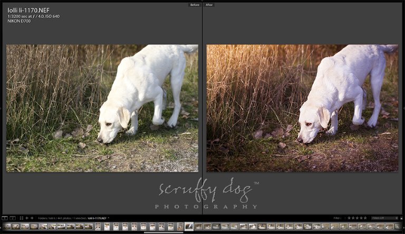Click the Filter label in the filmstrip bar
This screenshot has width=405, height=234.
(x=337, y=218)
